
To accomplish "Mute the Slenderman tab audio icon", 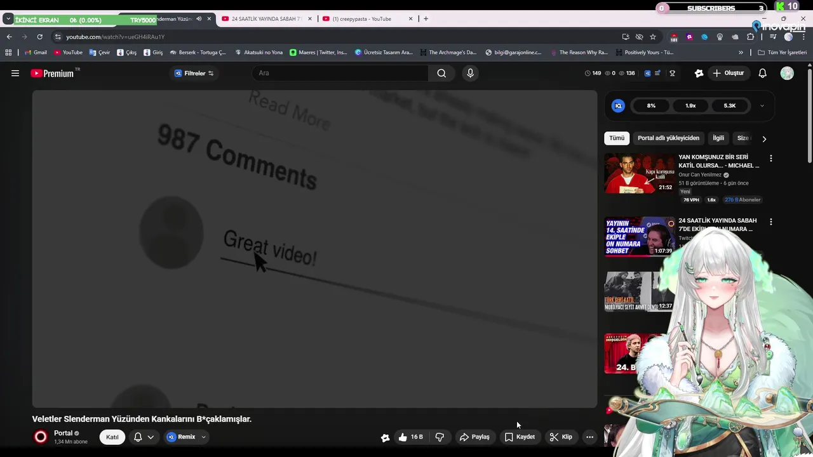I will [199, 19].
